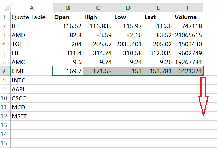Click the cell containing 747118
The image size is (217, 148).
pyautogui.click(x=188, y=26)
